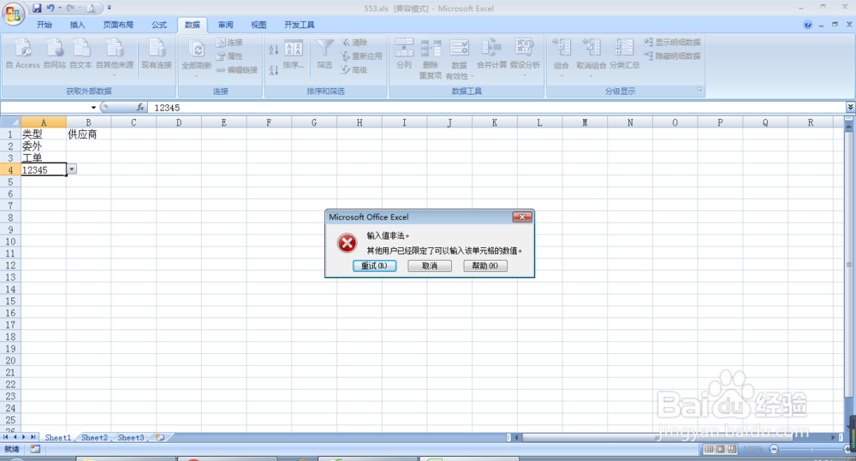
Task: Open Connections list (连接) in ribbon
Action: (229, 42)
